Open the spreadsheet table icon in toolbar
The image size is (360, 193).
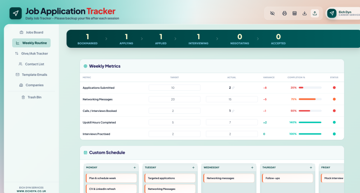tap(295, 13)
